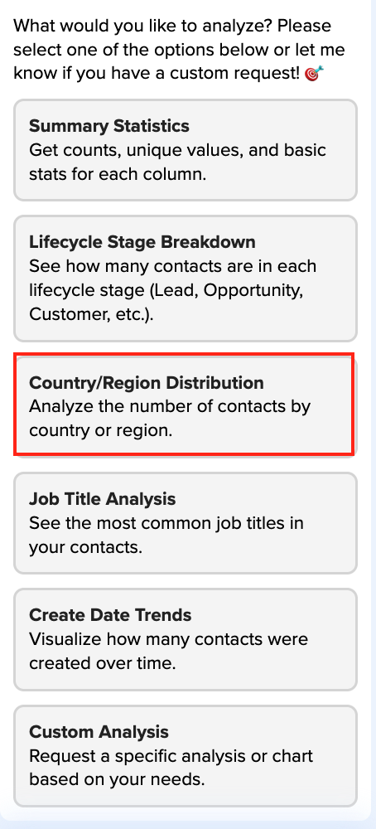This screenshot has height=829, width=376.
Task: Click the 'Job Title Analysis' bold heading
Action: click(x=103, y=498)
